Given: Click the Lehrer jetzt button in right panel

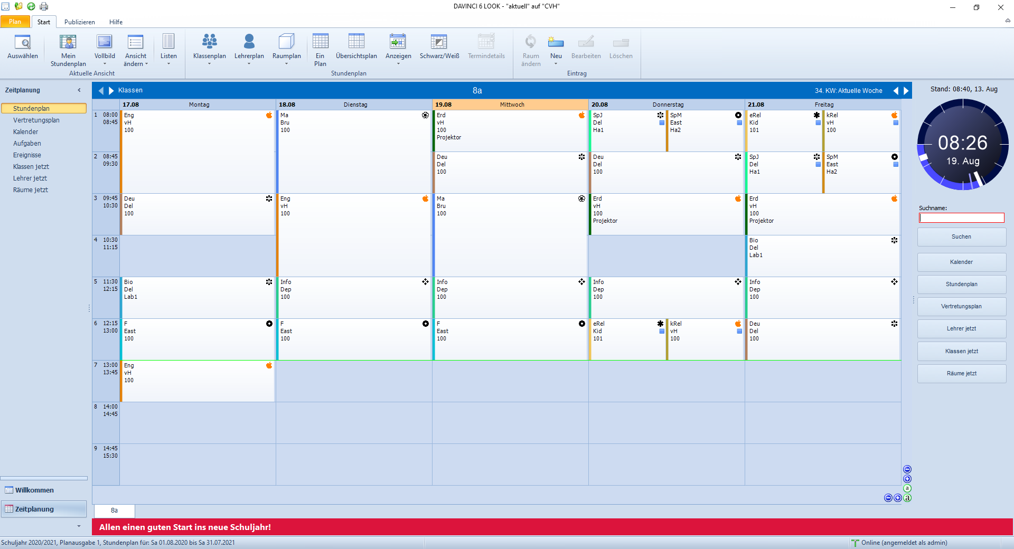Looking at the screenshot, I should coord(961,329).
